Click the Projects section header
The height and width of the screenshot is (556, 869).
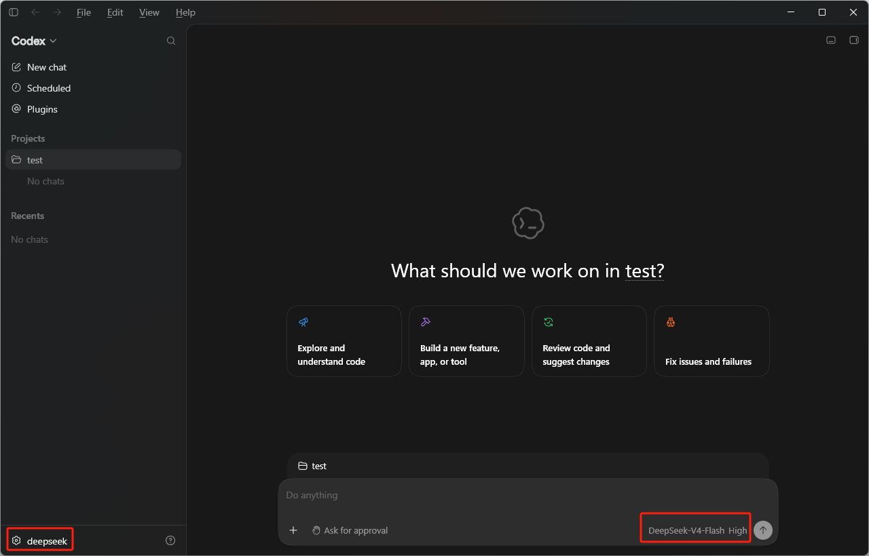click(x=28, y=138)
